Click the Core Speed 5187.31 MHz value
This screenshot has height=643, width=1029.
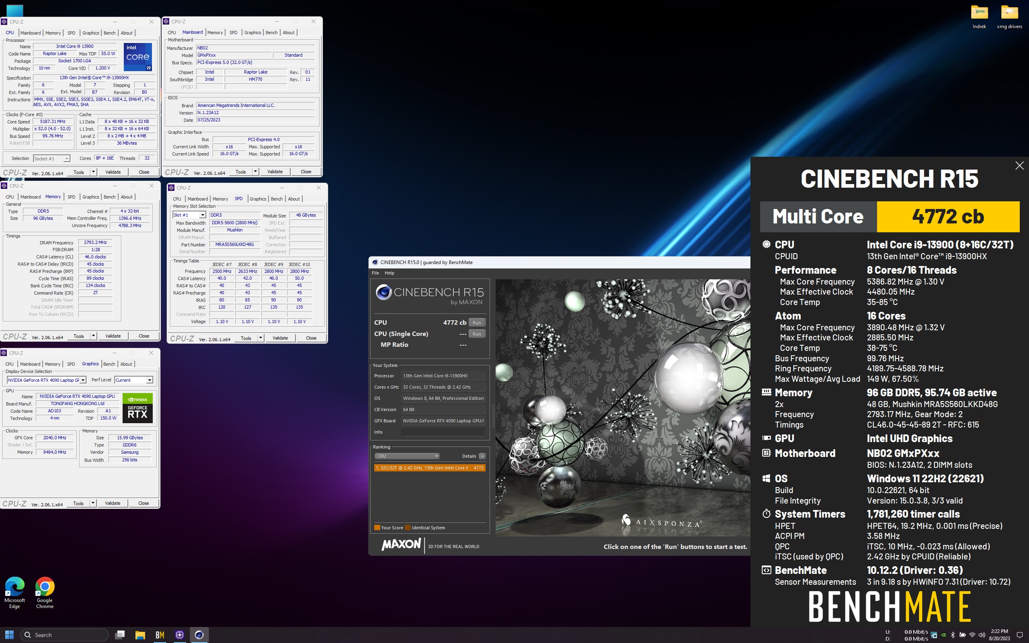click(x=53, y=122)
